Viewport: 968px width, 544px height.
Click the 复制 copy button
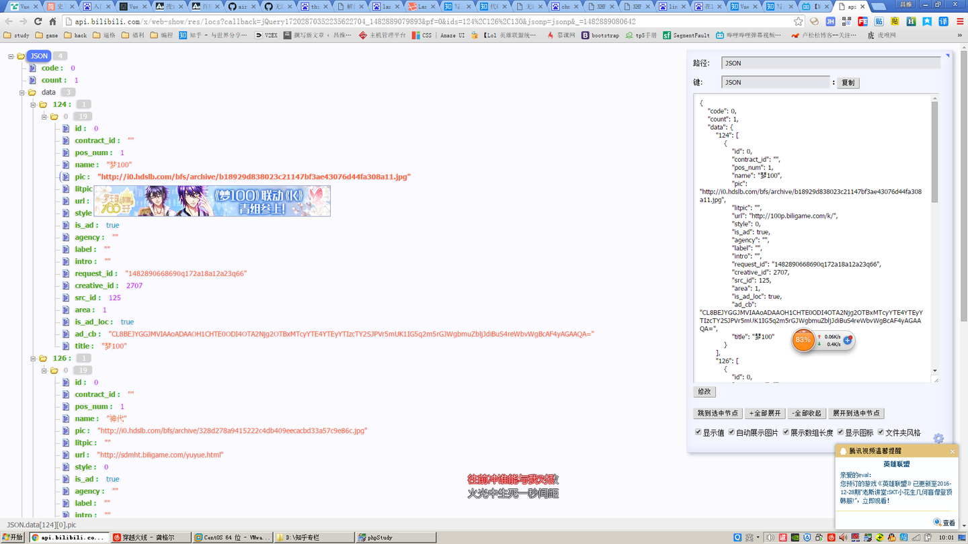848,83
